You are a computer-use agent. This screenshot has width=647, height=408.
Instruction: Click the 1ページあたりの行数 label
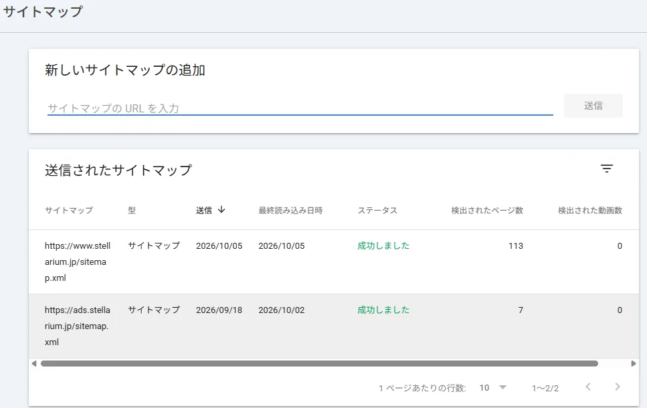423,388
